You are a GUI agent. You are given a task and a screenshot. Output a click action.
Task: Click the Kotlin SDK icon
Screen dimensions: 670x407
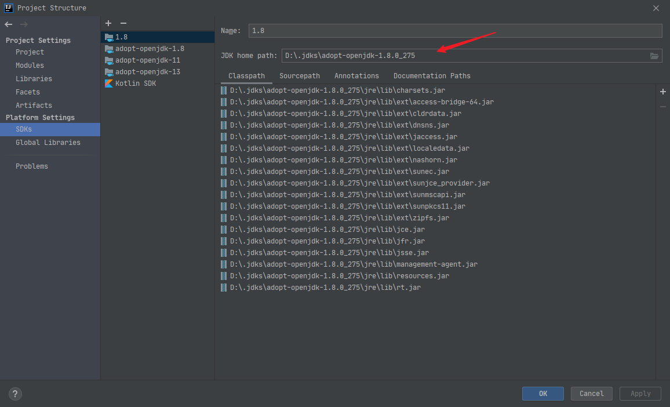coord(109,83)
